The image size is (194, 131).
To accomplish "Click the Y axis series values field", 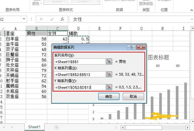I will click(80, 87).
